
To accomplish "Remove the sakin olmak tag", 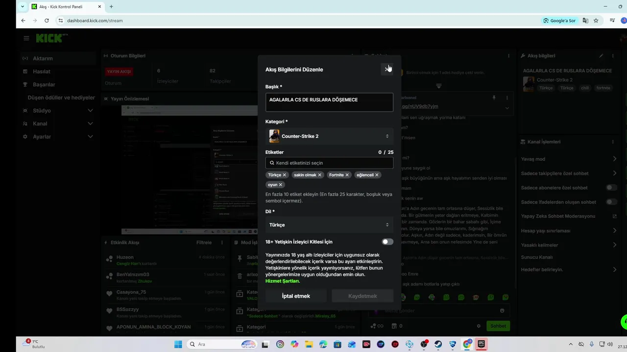I will [320, 175].
